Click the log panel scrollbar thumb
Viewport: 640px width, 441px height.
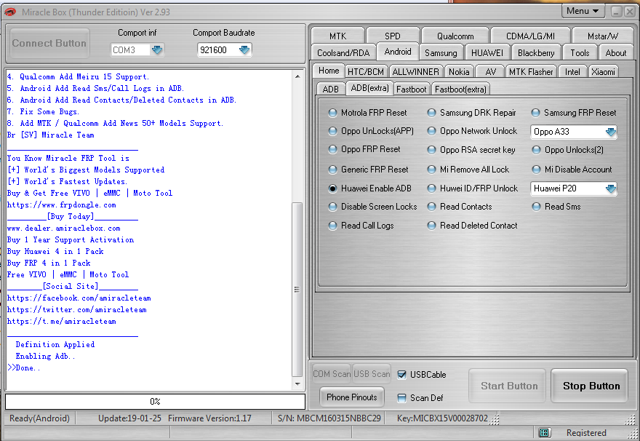click(x=297, y=290)
